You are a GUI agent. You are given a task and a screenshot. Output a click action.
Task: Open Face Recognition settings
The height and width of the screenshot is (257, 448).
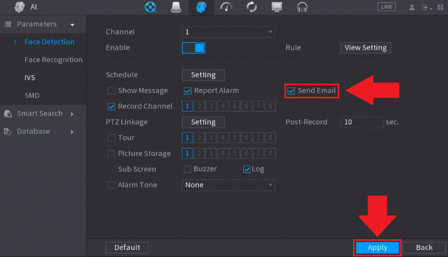click(x=53, y=60)
